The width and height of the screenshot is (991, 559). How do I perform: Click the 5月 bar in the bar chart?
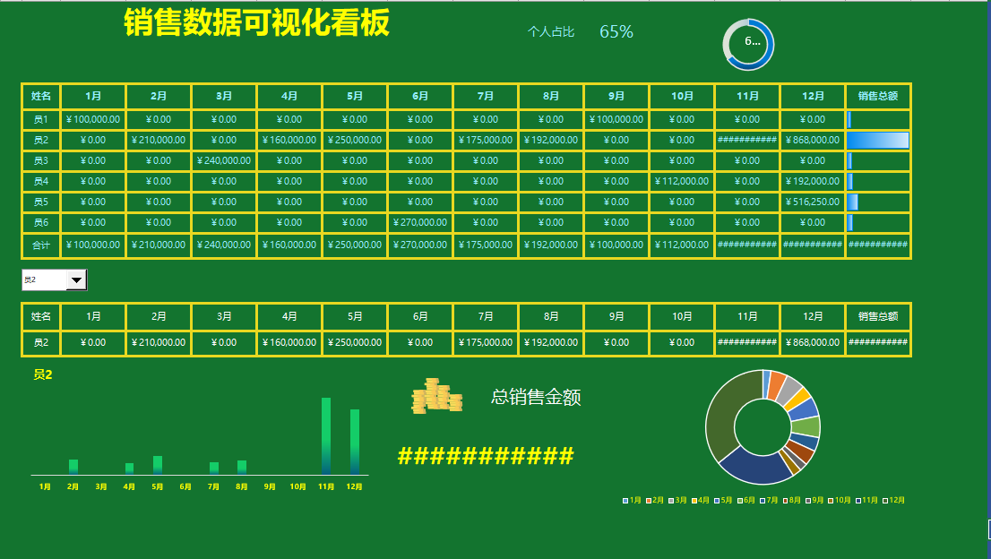point(158,465)
